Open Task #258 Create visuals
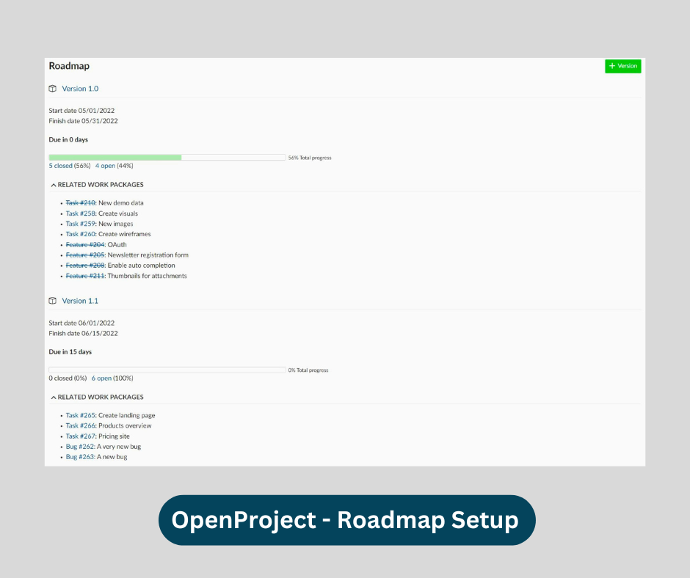The height and width of the screenshot is (578, 690). 79,213
